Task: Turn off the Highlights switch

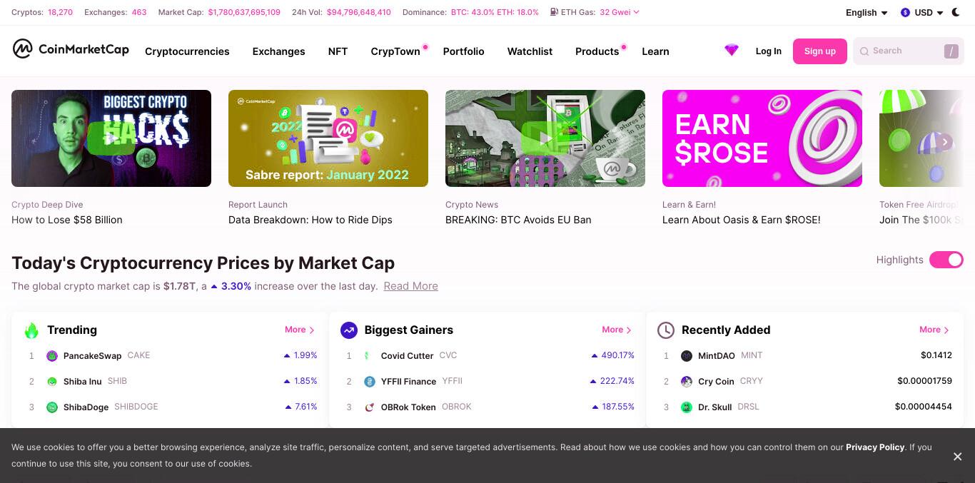Action: [x=946, y=260]
